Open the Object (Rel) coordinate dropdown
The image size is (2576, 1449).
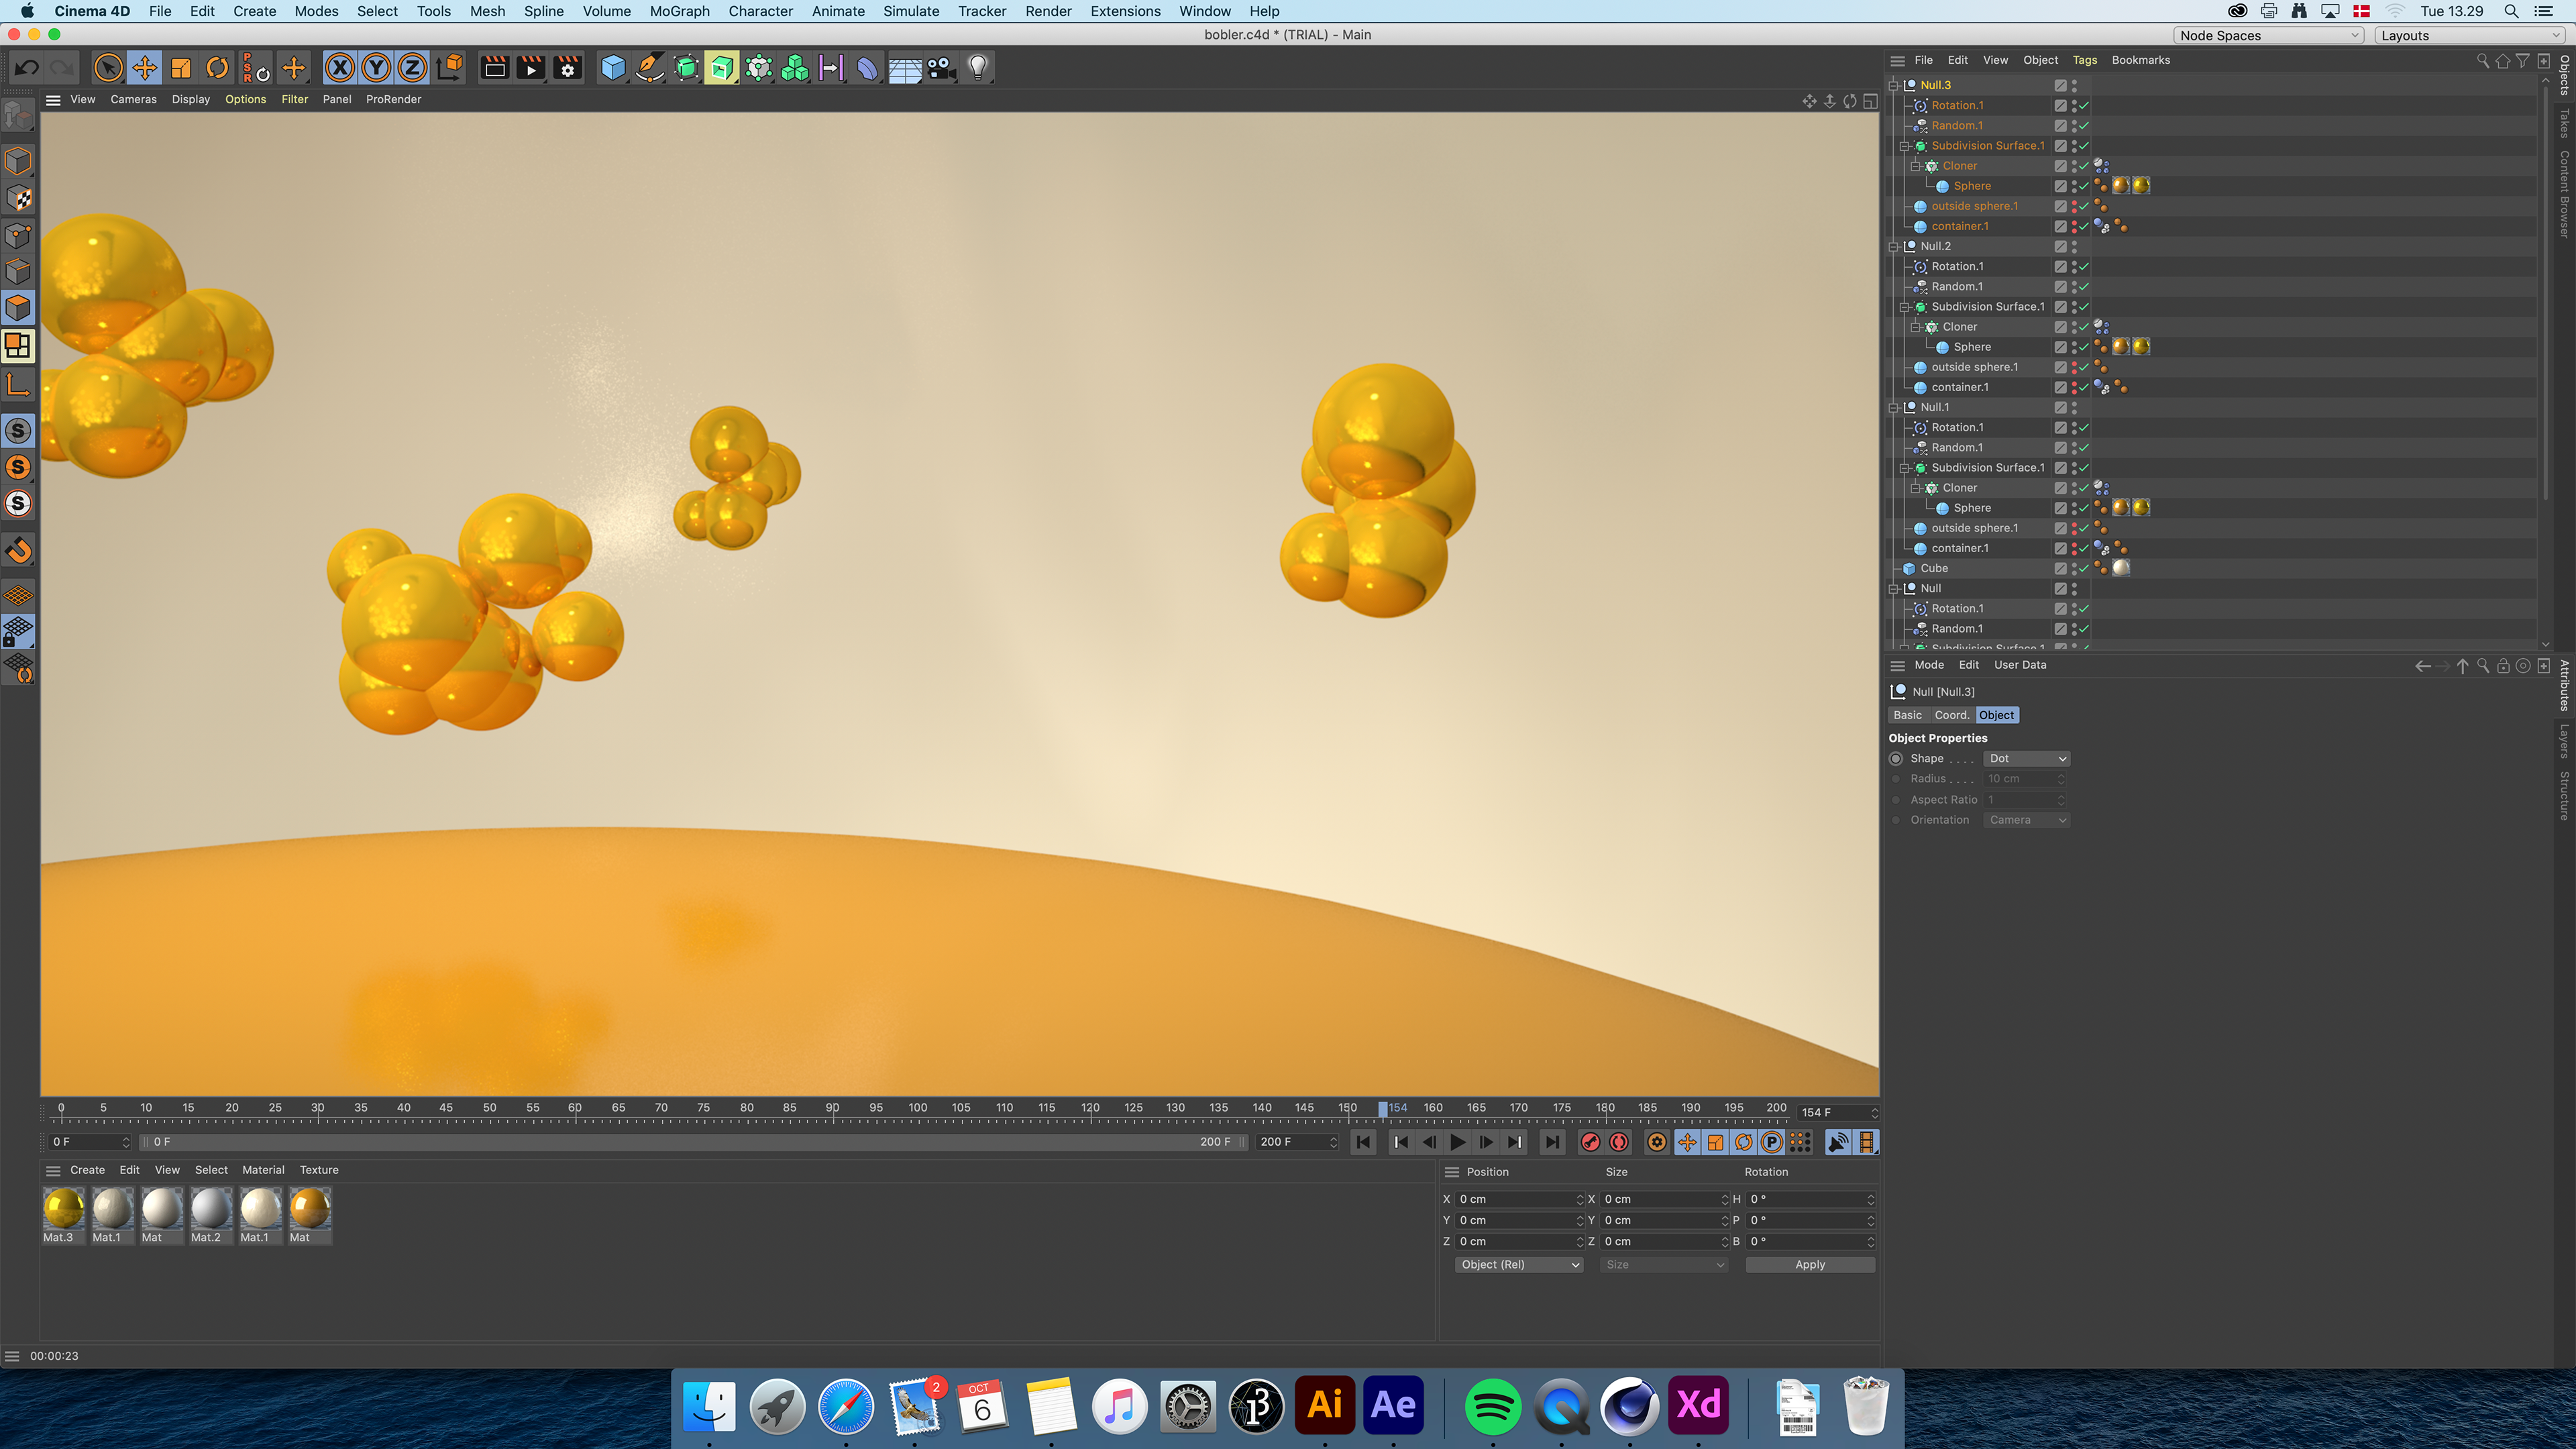coord(1518,1264)
